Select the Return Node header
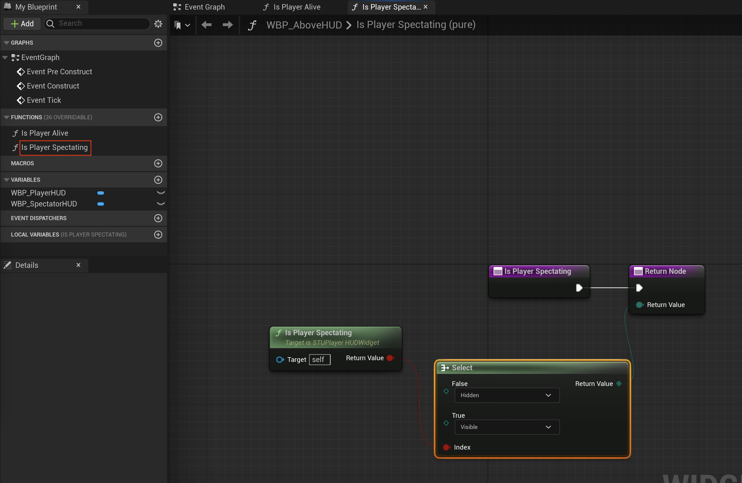Viewport: 742px width, 483px height. [667, 271]
